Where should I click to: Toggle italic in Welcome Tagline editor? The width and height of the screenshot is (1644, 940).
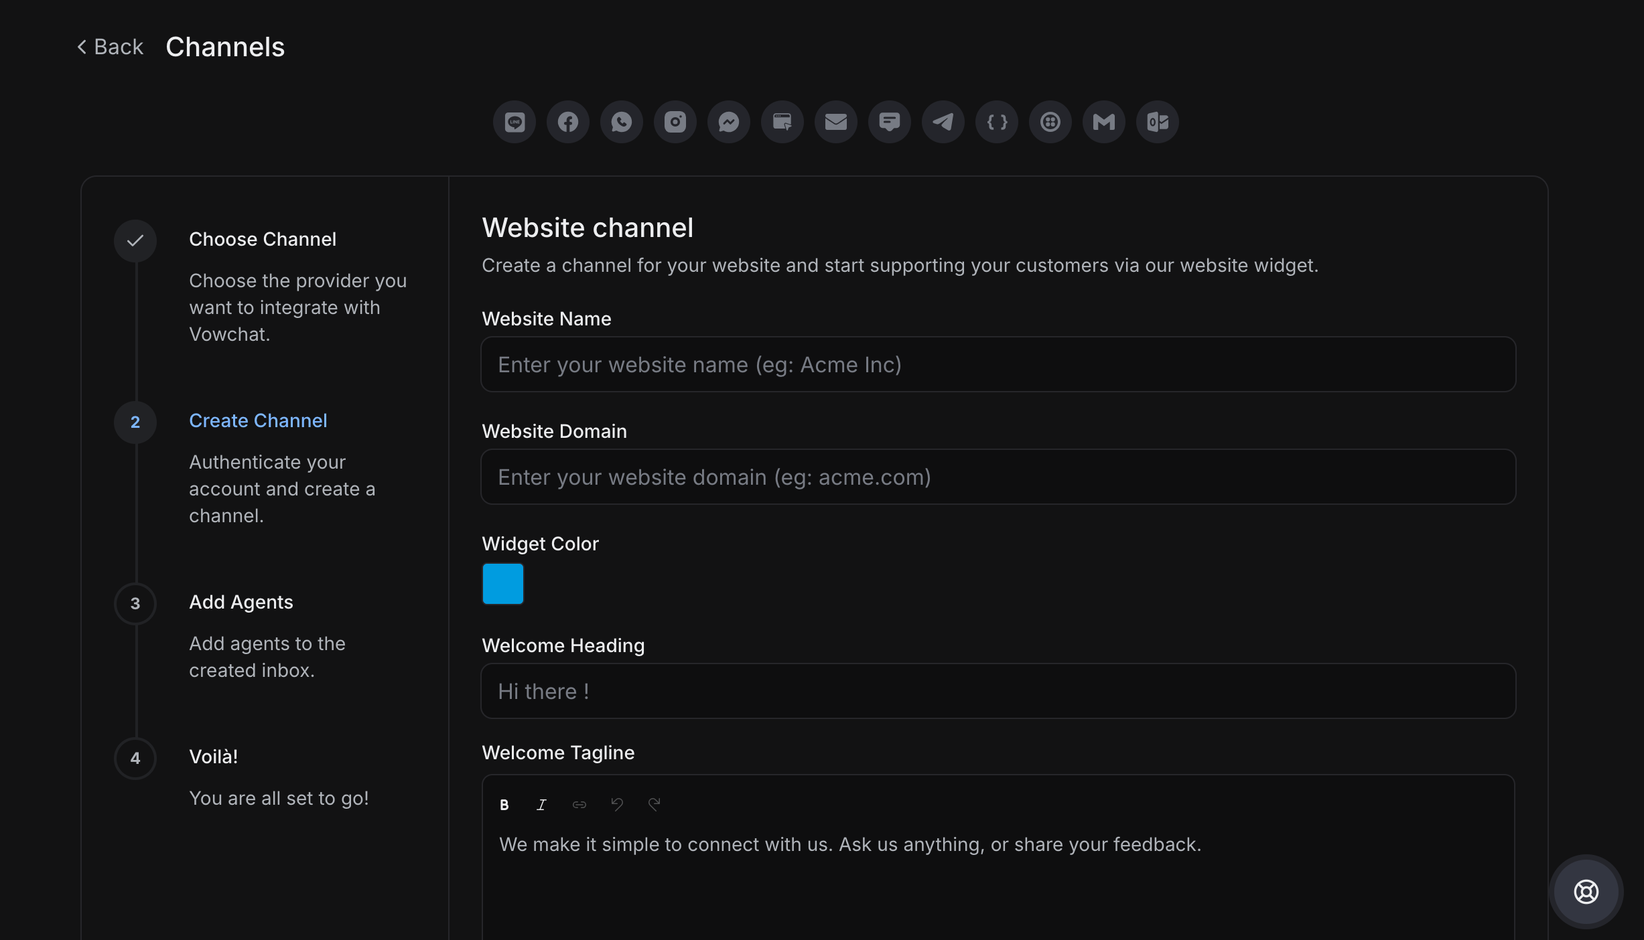coord(542,805)
